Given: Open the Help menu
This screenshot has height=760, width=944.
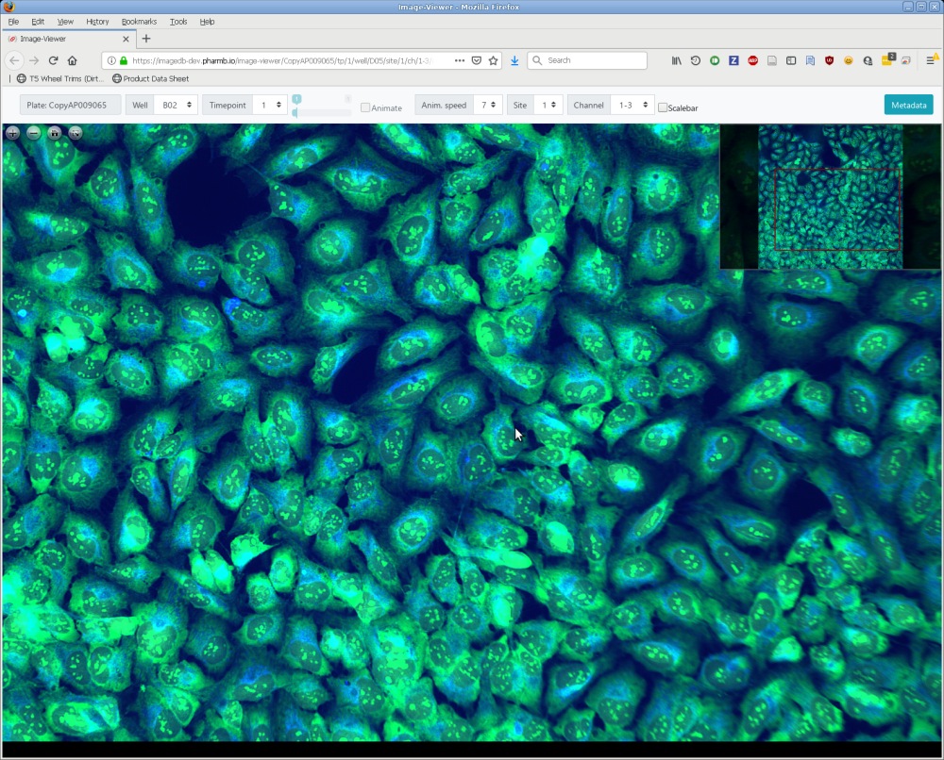Looking at the screenshot, I should 207,22.
